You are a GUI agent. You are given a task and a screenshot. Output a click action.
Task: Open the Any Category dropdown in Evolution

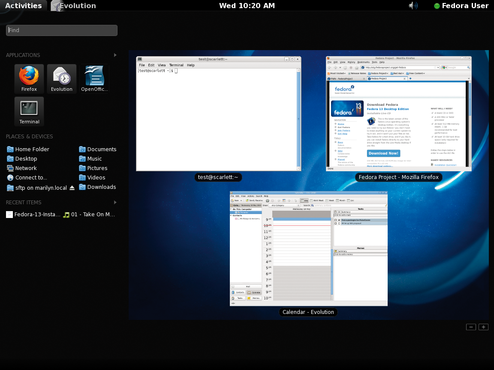[285, 206]
